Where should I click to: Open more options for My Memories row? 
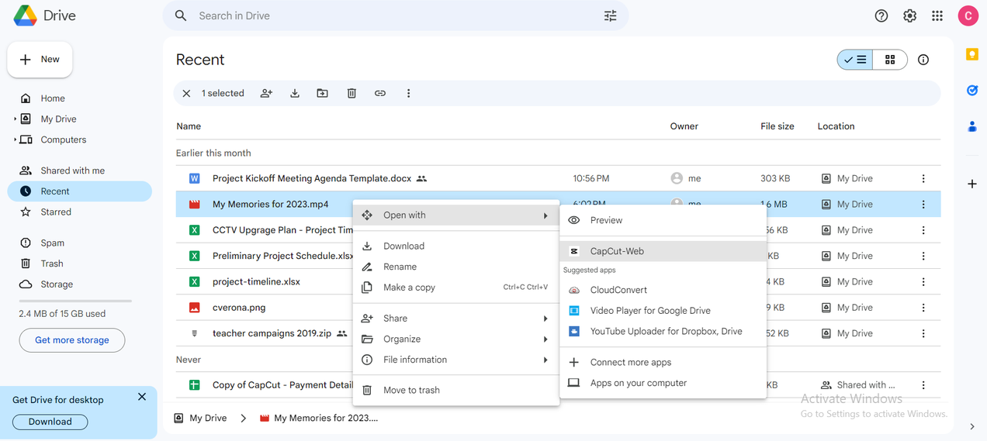tap(923, 205)
